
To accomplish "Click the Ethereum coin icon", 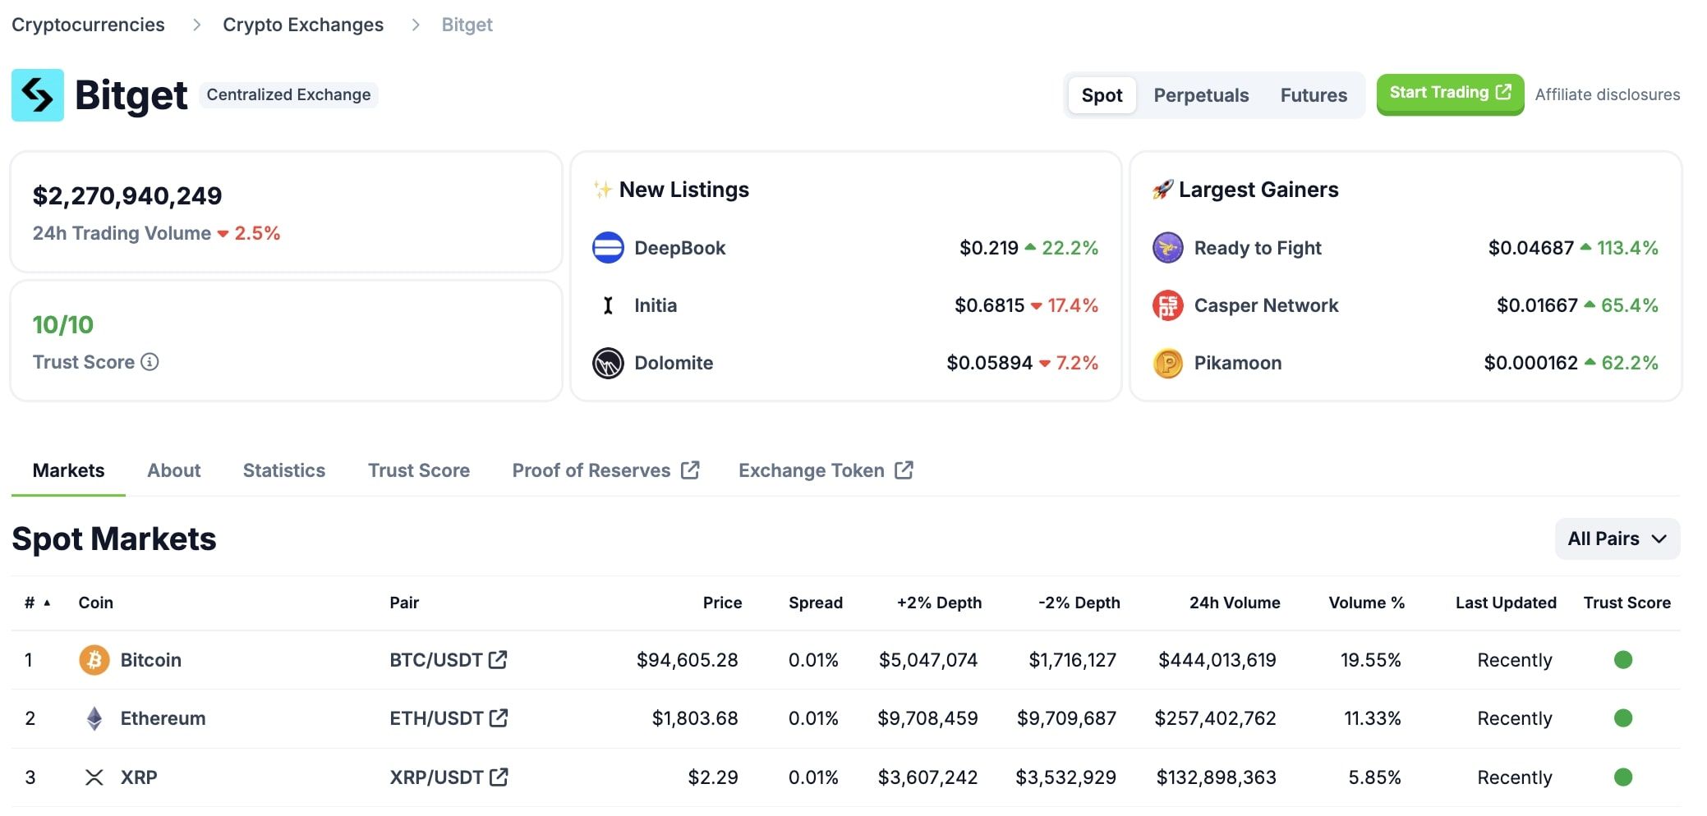I will 94,718.
